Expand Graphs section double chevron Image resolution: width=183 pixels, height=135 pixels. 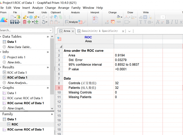point(48,88)
